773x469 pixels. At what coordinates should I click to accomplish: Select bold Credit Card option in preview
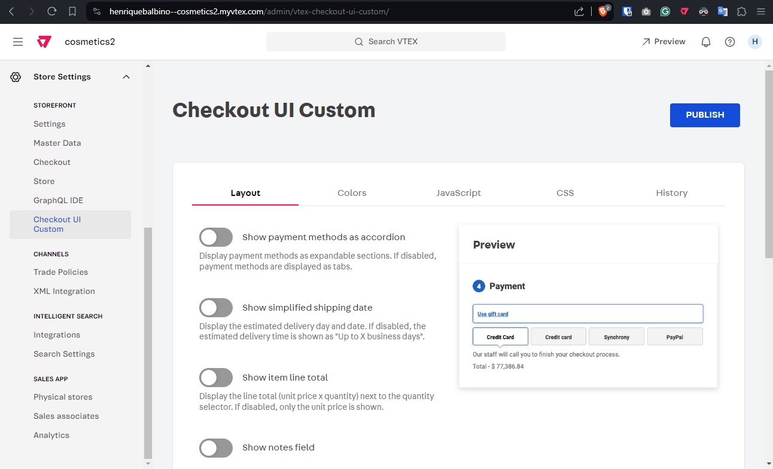click(501, 337)
